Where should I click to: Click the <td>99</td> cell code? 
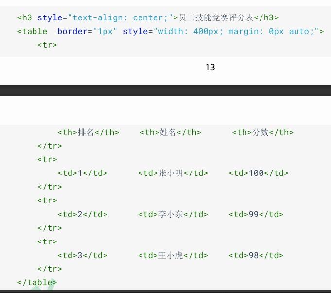pyautogui.click(x=256, y=214)
